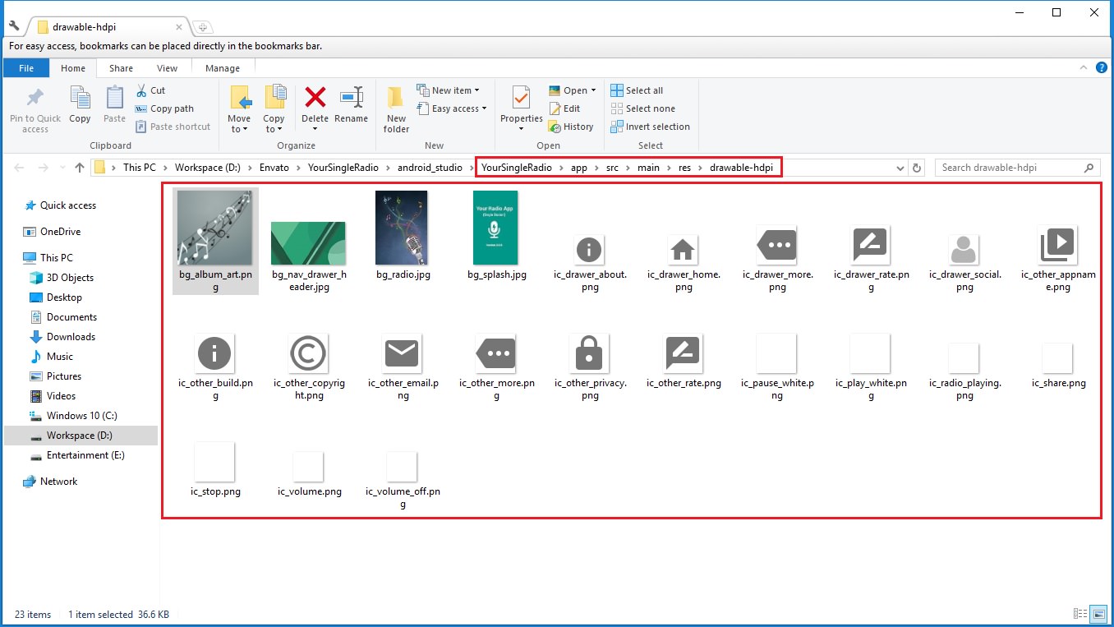Switch to details view in the status bar

pos(1080,614)
